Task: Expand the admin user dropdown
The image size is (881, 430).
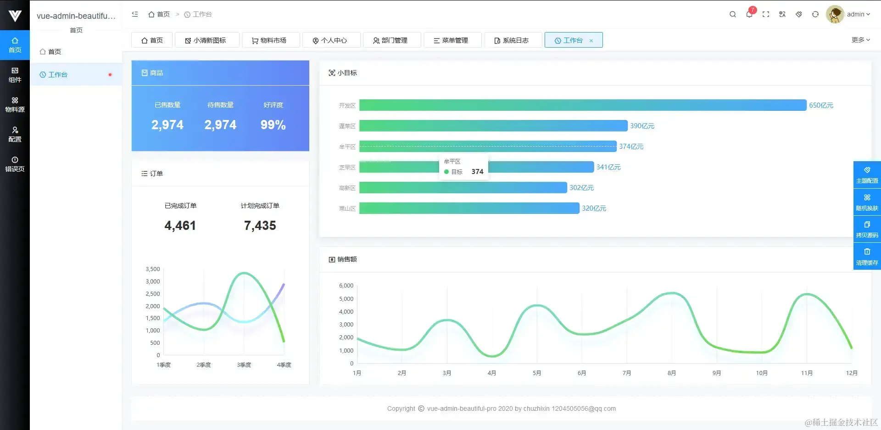Action: [x=858, y=14]
